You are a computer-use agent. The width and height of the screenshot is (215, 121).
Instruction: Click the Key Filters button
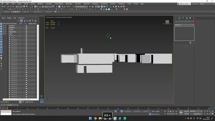[x=197, y=114]
